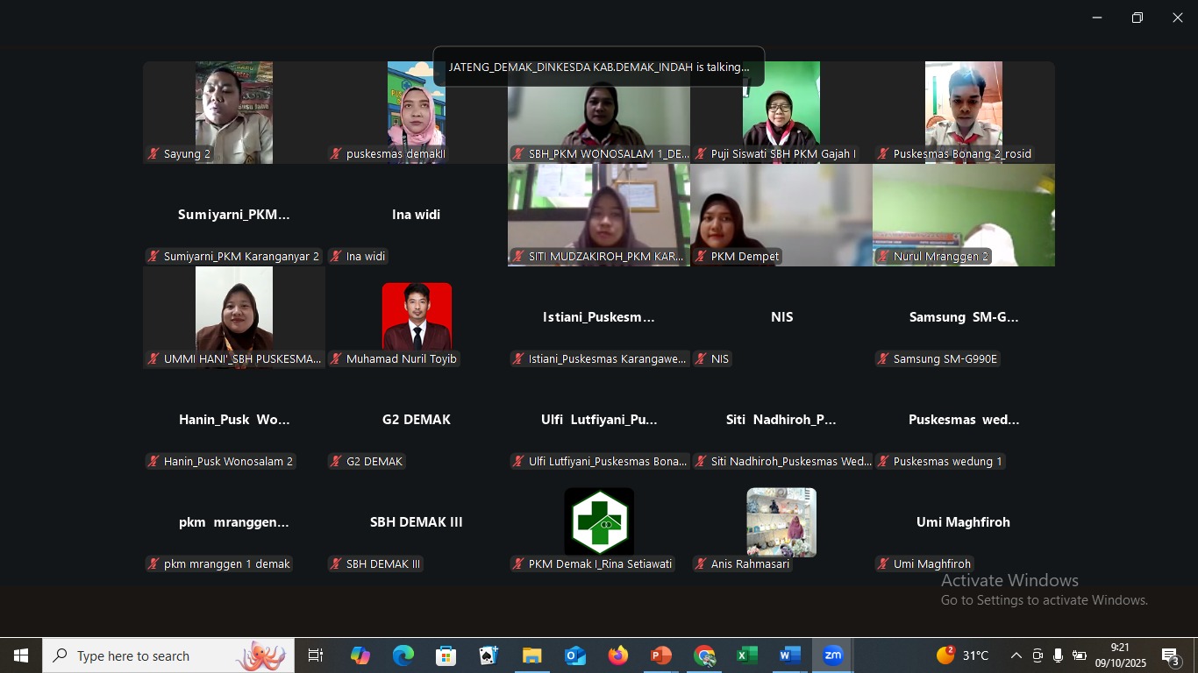Open PowerPoint from the taskbar

tap(660, 655)
